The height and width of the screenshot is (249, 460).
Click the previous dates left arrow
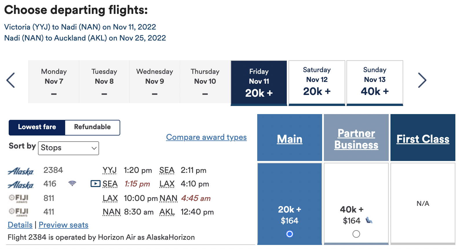pos(11,80)
